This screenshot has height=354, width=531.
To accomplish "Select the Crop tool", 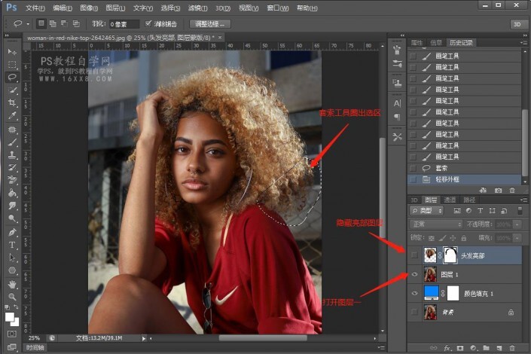I will pos(12,102).
